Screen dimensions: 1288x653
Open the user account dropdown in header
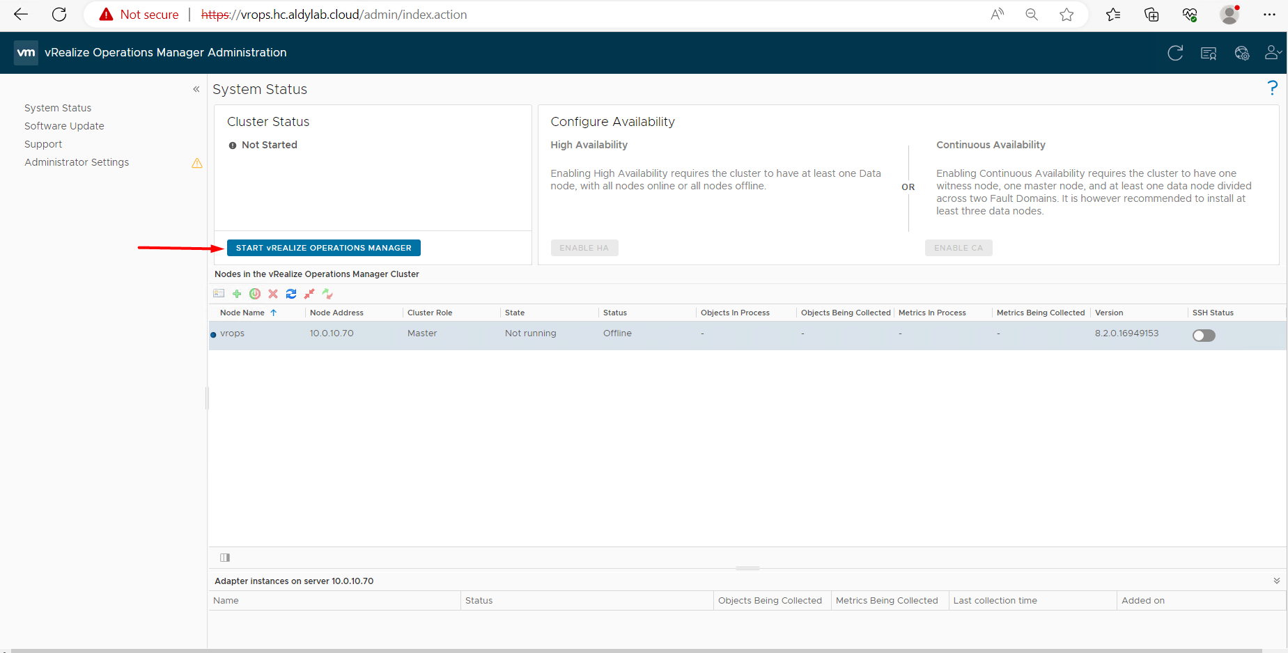coord(1273,53)
